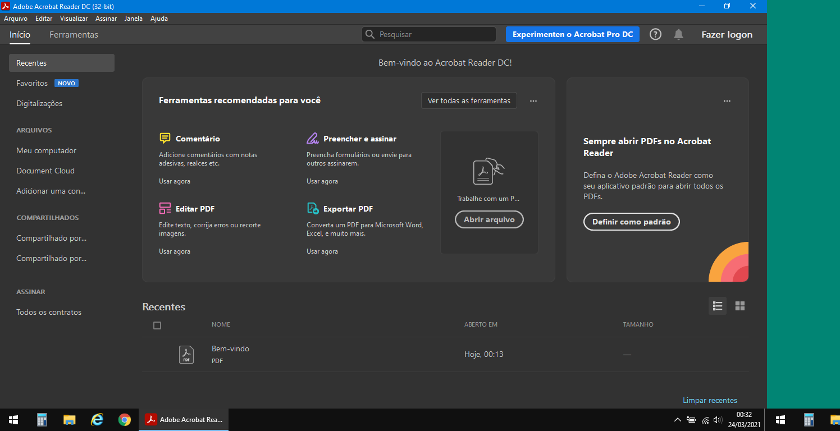
Task: Click Definir como padrão button
Action: pos(631,222)
